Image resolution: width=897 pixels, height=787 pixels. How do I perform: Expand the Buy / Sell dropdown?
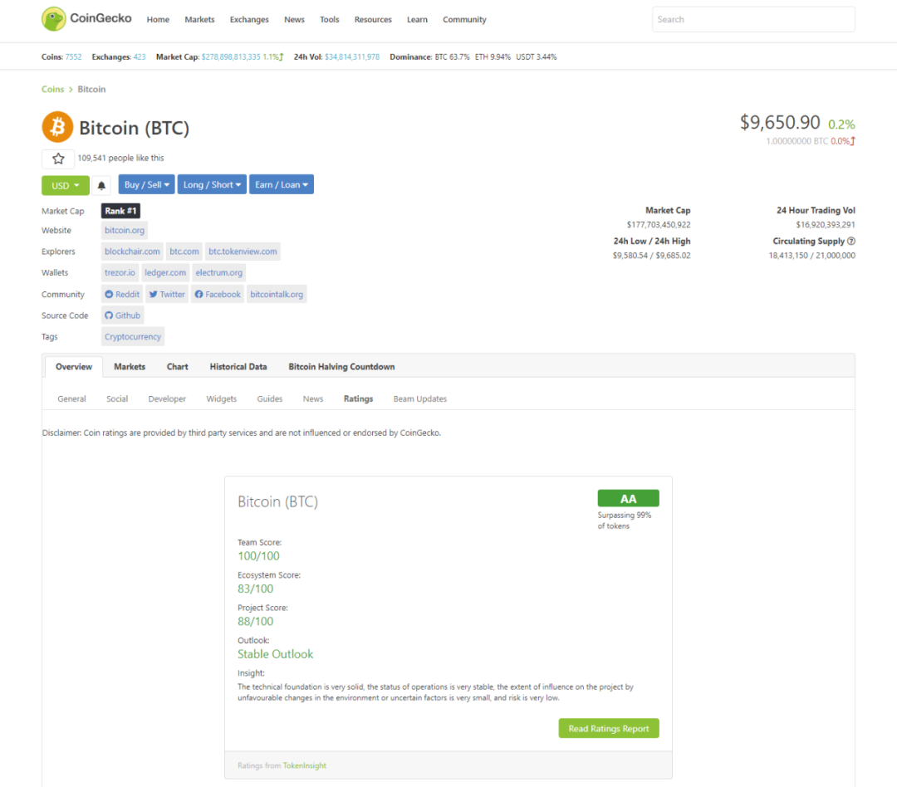click(146, 184)
